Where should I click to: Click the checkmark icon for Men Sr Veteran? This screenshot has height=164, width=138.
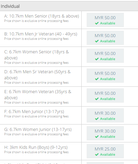(97, 79)
